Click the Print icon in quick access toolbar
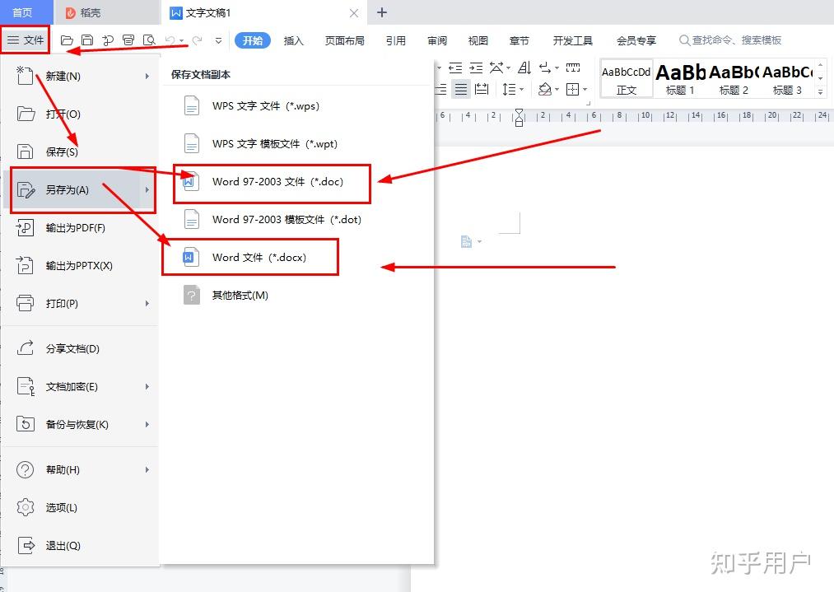 (128, 40)
